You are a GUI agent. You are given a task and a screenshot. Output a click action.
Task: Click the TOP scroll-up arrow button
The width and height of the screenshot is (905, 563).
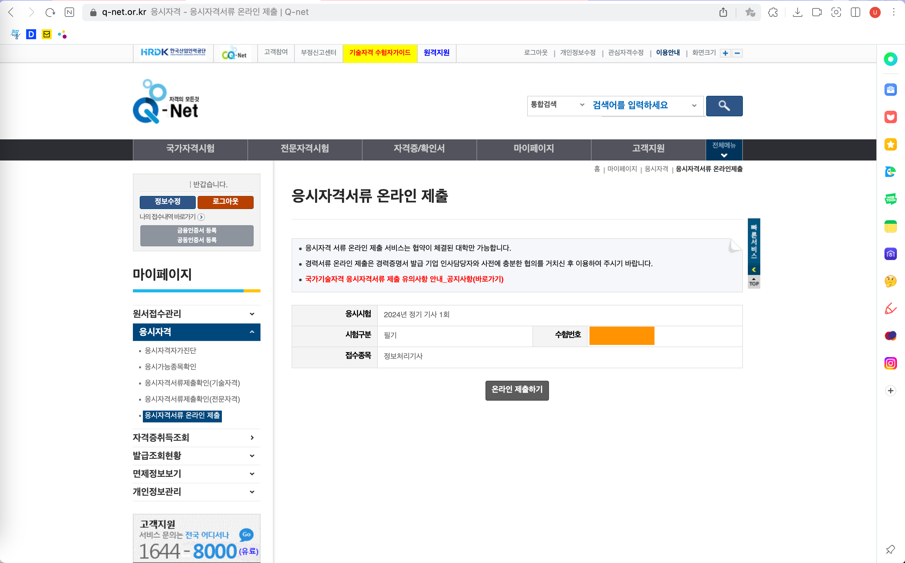[x=753, y=282]
